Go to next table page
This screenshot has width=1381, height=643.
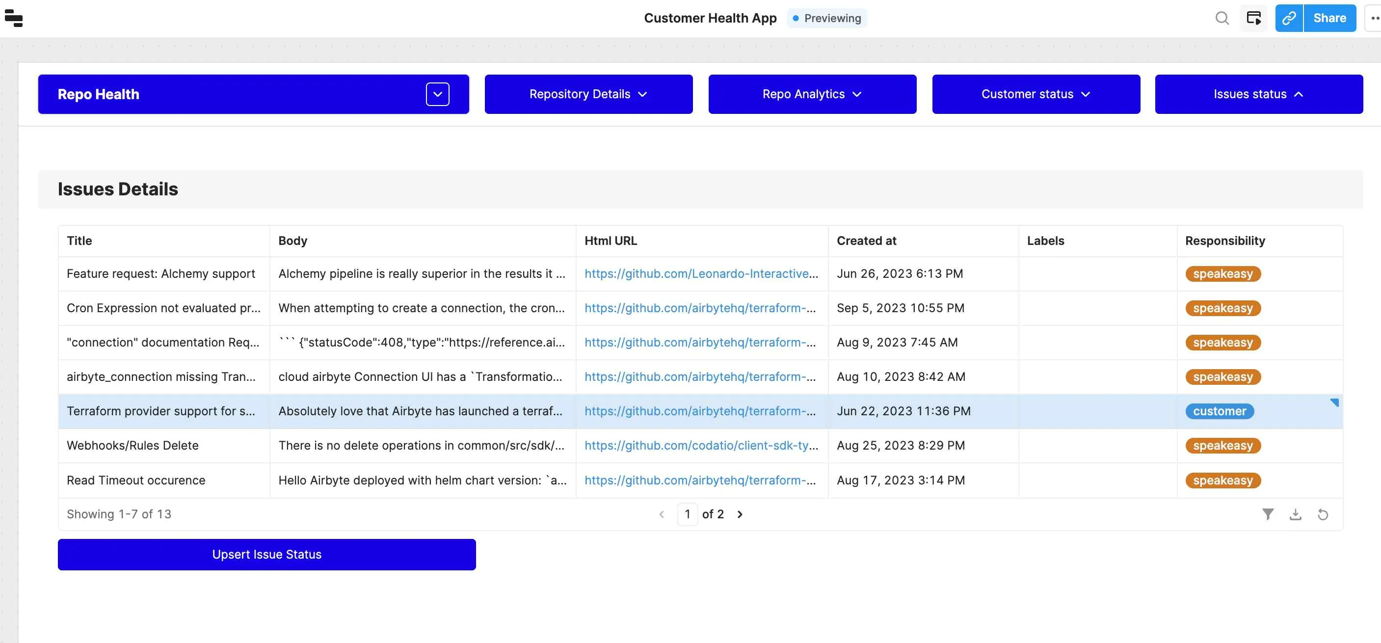pos(740,514)
